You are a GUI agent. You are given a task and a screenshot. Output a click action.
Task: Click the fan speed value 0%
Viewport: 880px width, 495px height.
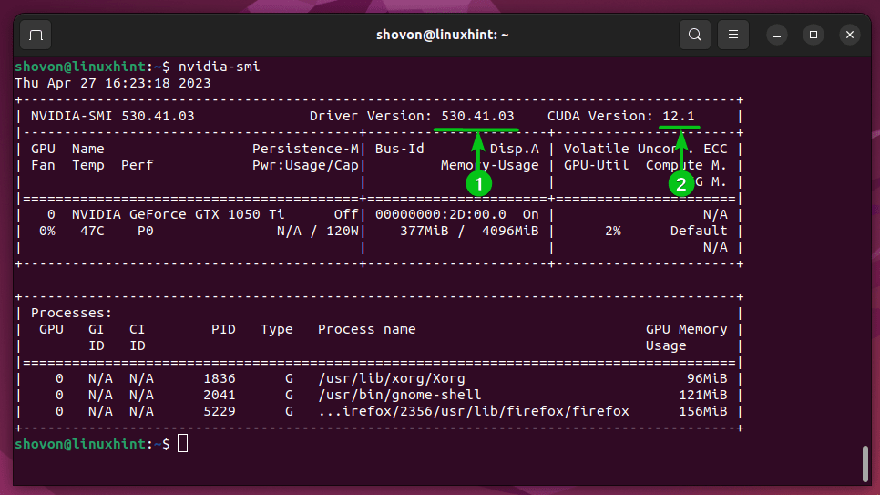click(47, 231)
